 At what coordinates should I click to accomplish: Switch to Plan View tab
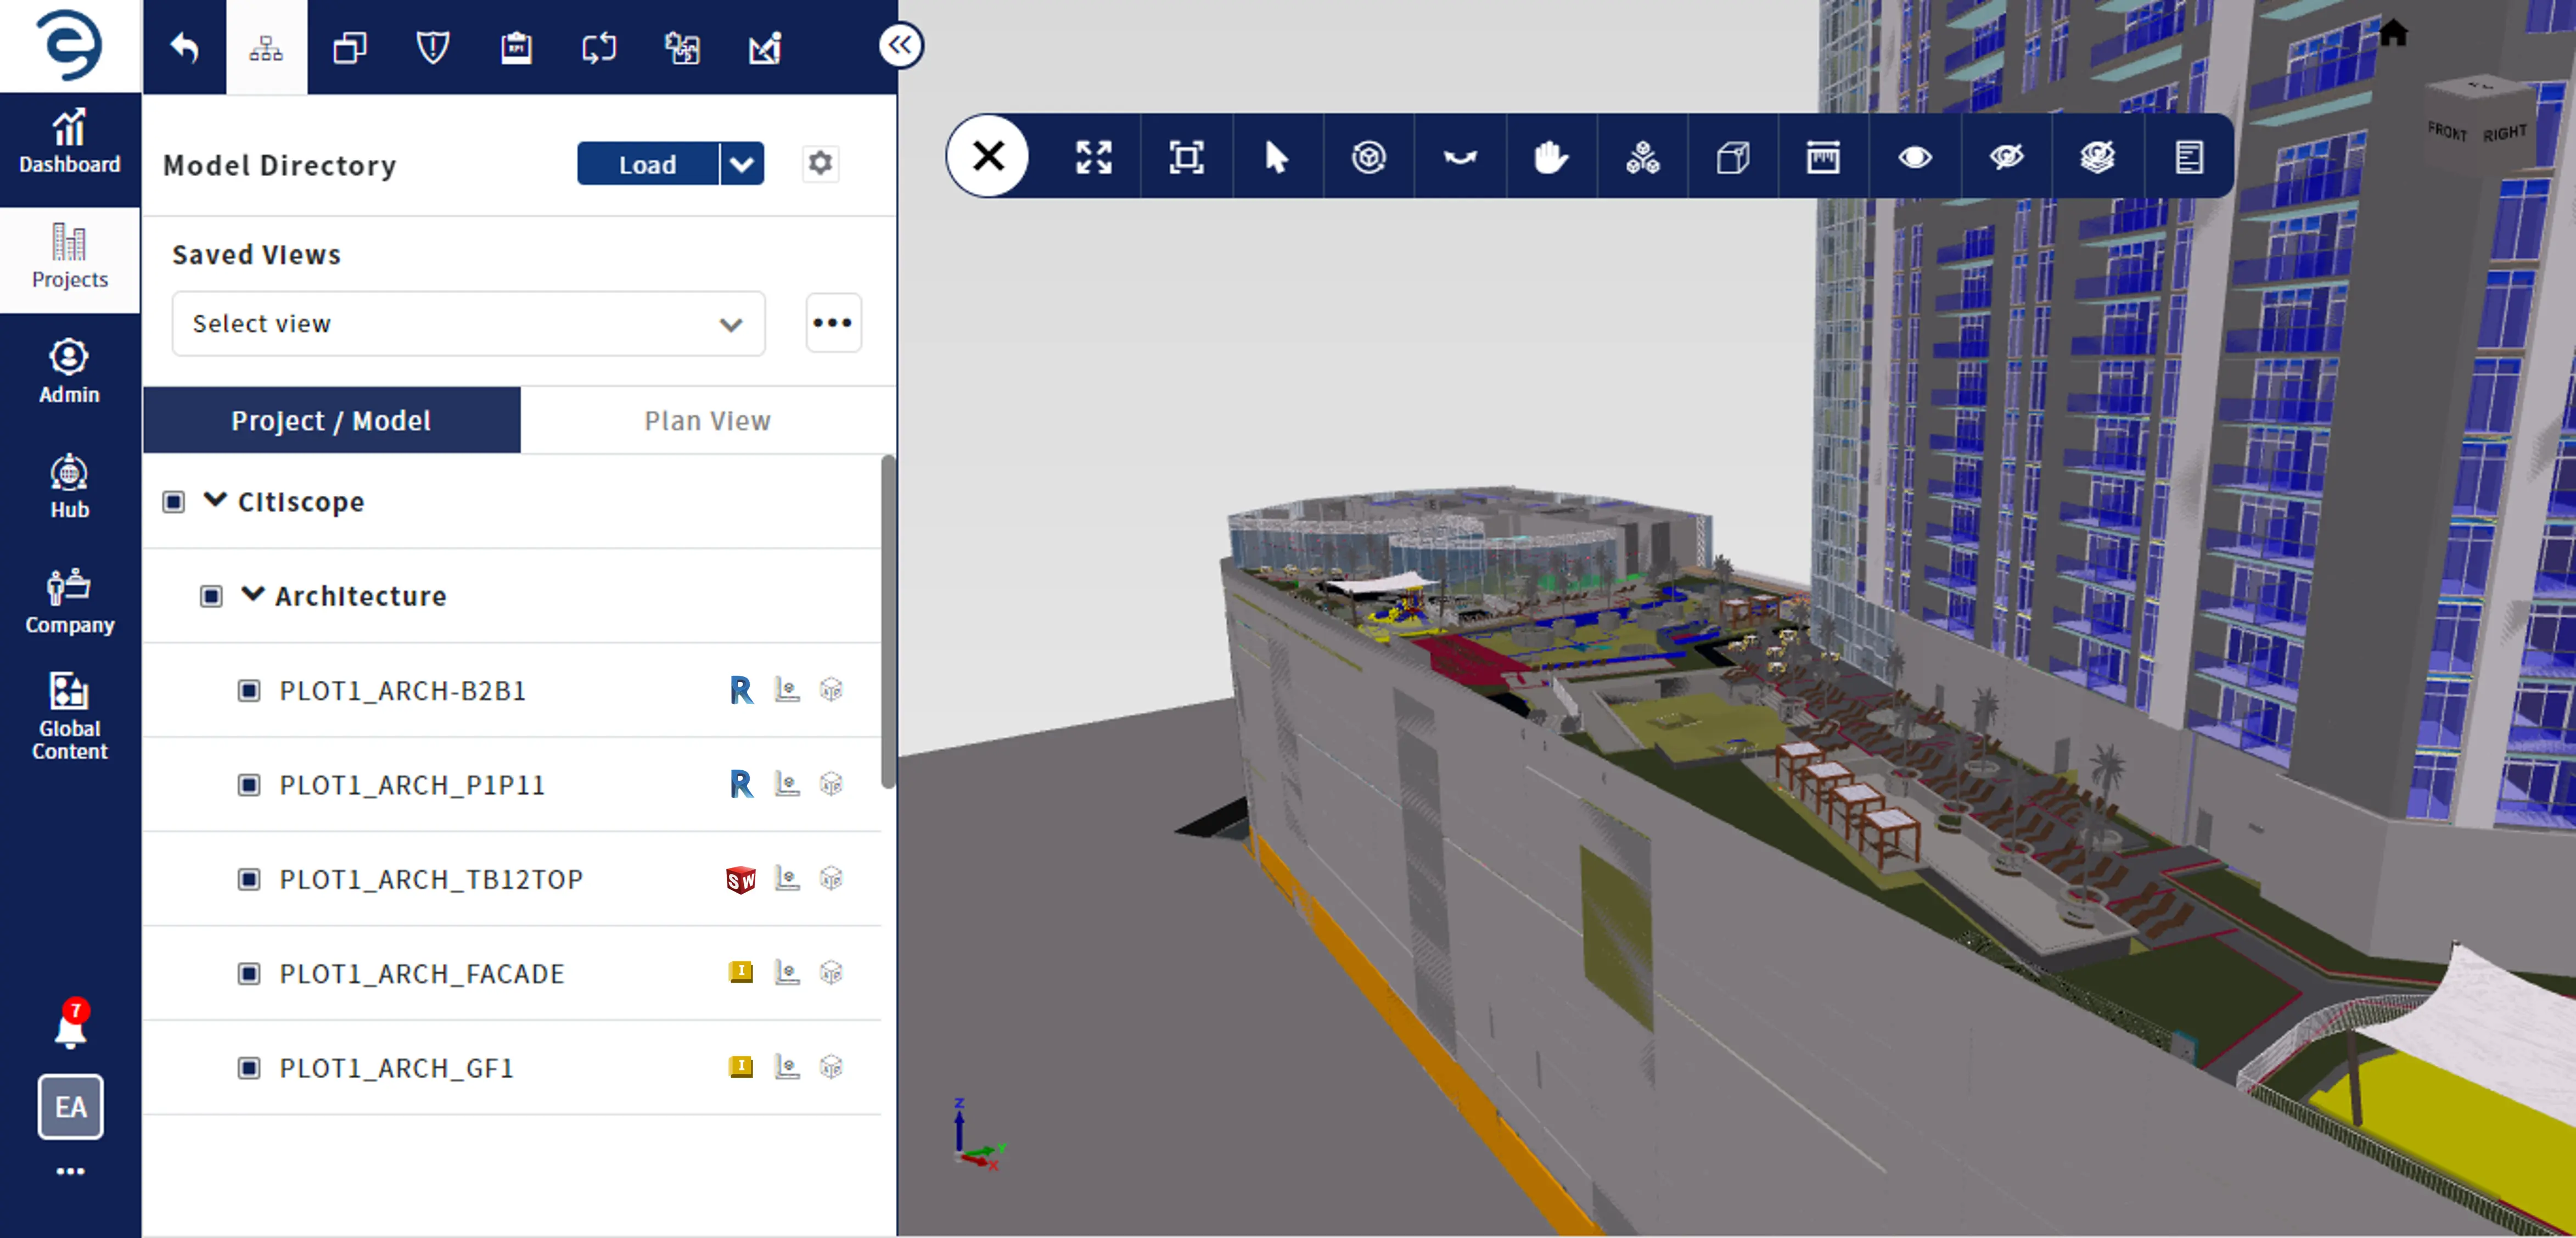pos(707,420)
